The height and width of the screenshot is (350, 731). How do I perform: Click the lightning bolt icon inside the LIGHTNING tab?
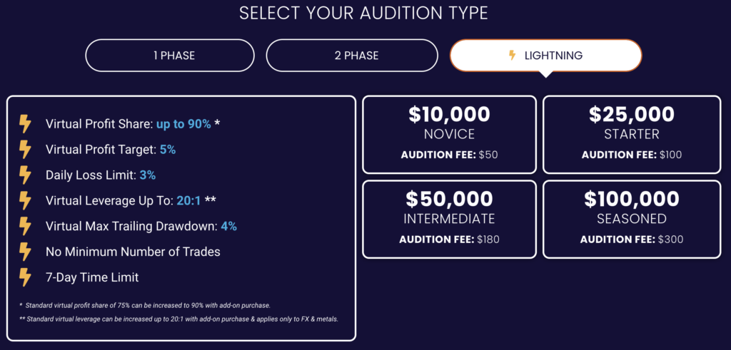[x=512, y=56]
